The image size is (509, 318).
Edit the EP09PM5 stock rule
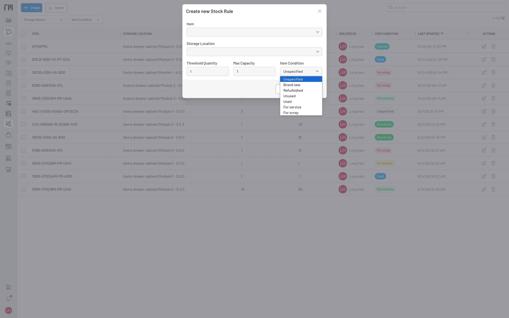484,46
